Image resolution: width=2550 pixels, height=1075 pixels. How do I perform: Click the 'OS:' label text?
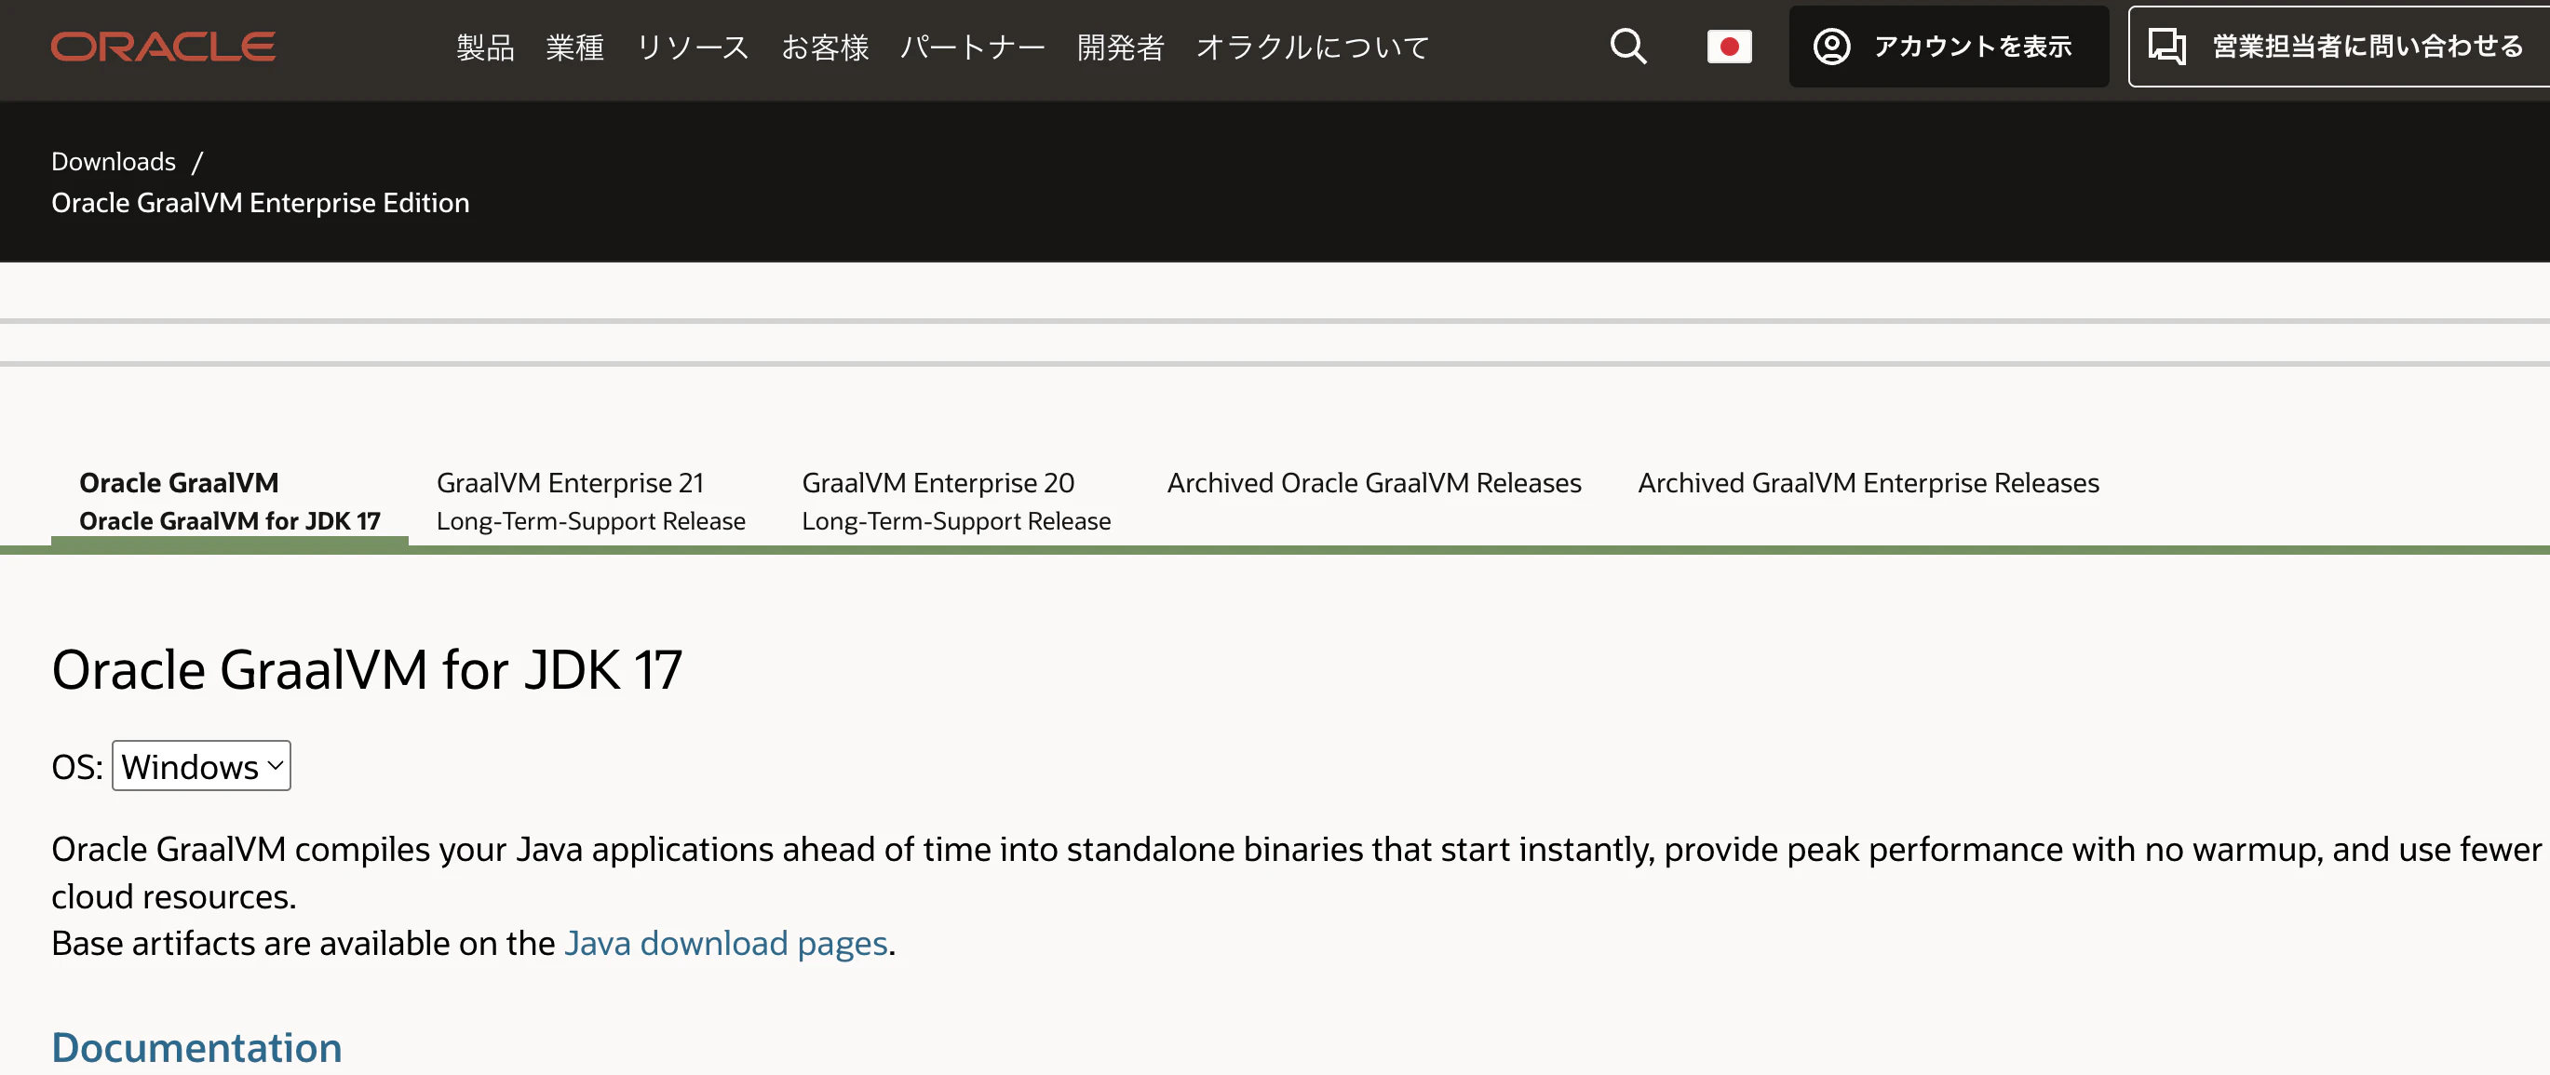click(x=77, y=767)
